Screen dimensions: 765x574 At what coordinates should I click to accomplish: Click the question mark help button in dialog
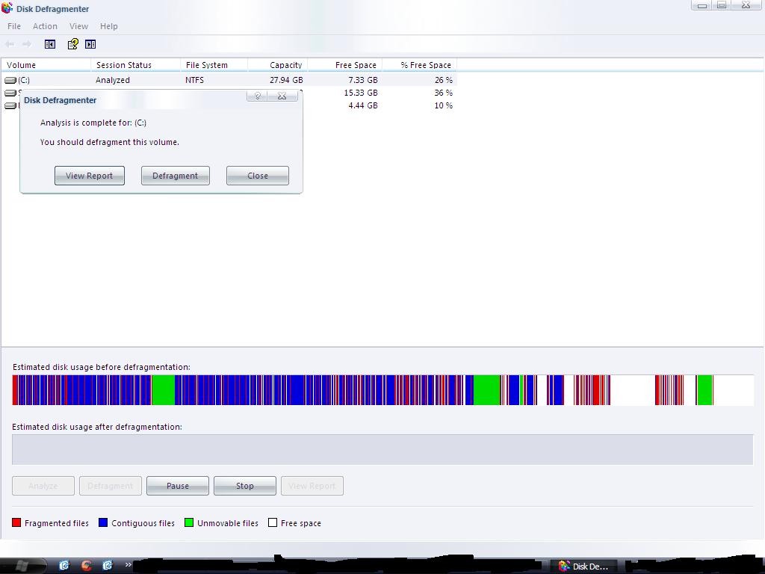coord(257,96)
